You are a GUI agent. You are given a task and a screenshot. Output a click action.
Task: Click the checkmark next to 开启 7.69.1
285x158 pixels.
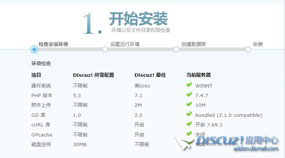(189, 124)
